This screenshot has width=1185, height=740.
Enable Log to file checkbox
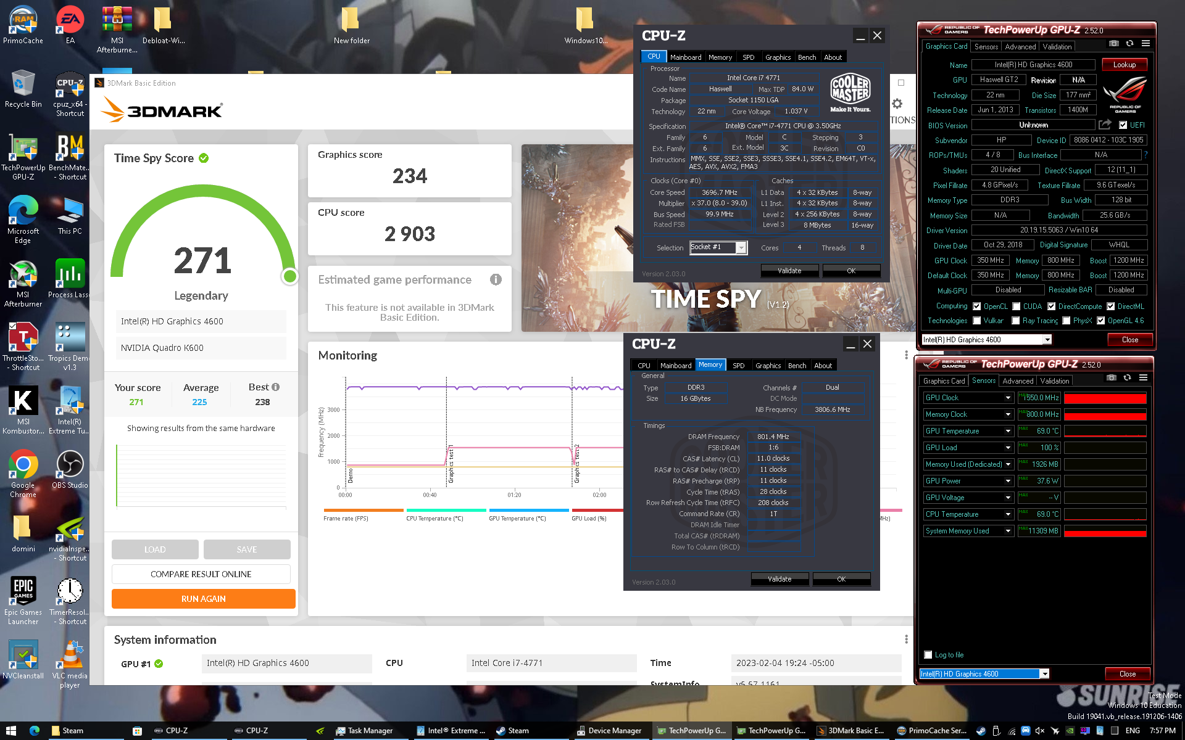928,655
